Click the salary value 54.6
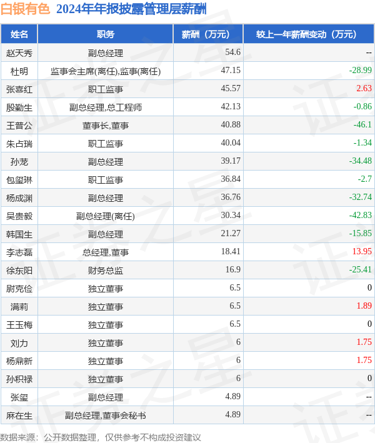Image resolution: width=375 pixels, height=443 pixels. (x=233, y=52)
